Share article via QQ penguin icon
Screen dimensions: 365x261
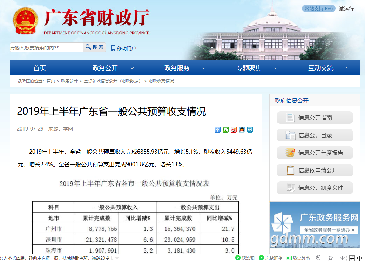pyautogui.click(x=242, y=130)
